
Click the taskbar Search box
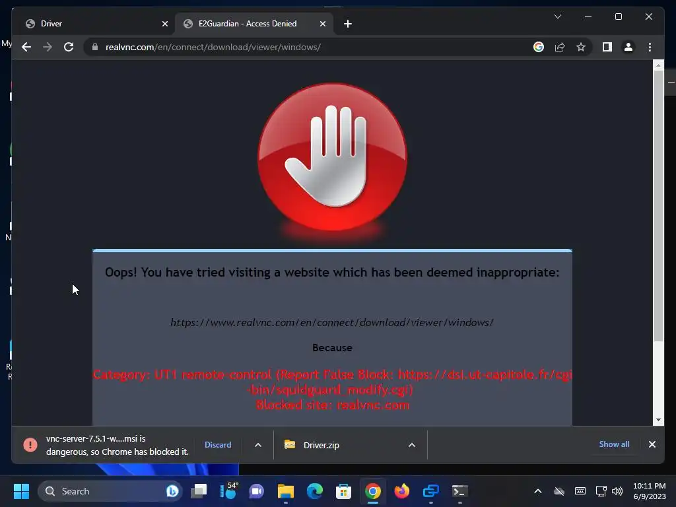coord(110,491)
